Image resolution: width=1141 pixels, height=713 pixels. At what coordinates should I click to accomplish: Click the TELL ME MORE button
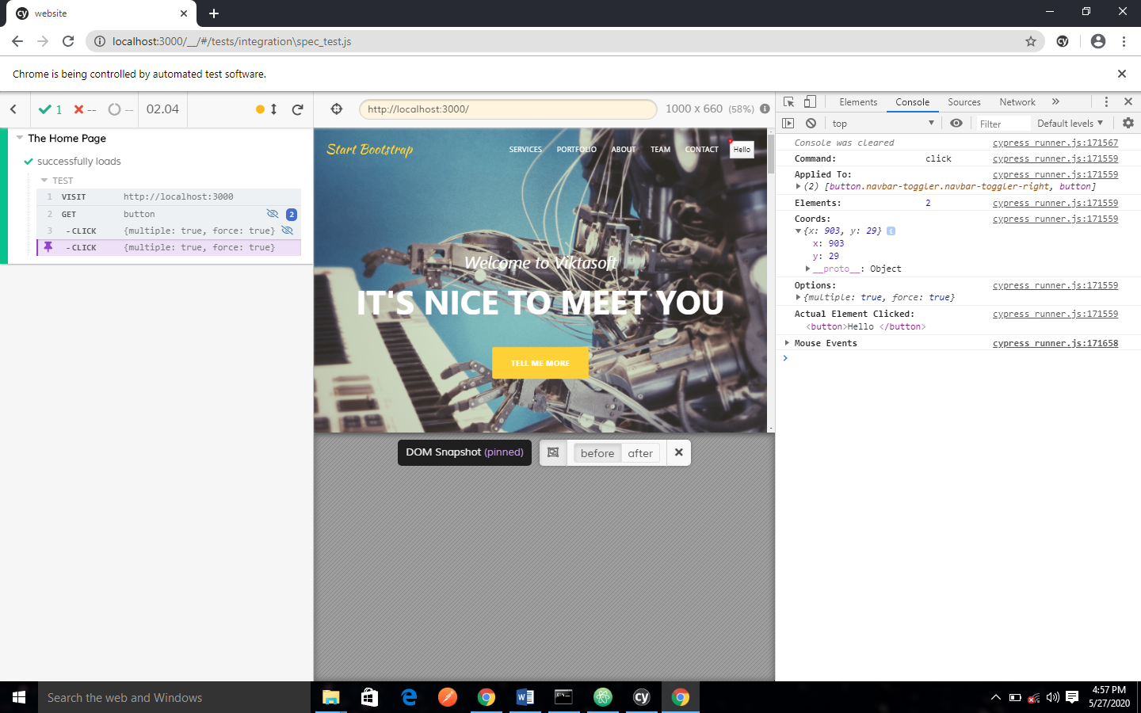click(x=540, y=363)
